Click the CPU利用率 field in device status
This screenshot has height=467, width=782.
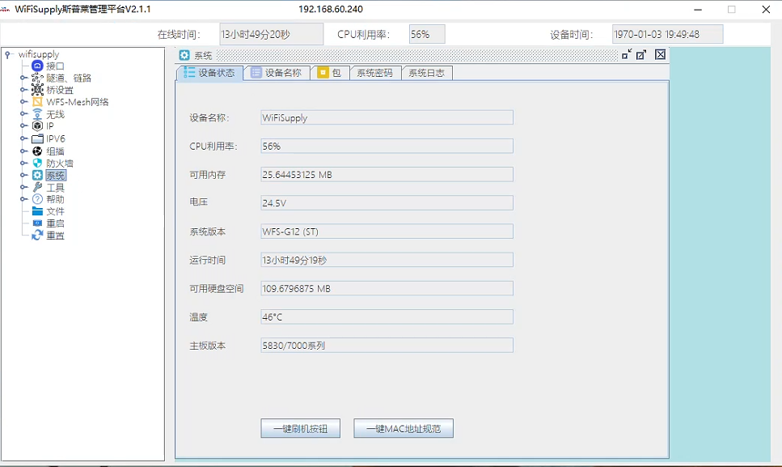pos(387,146)
